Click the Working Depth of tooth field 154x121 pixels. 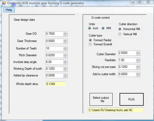54,69
